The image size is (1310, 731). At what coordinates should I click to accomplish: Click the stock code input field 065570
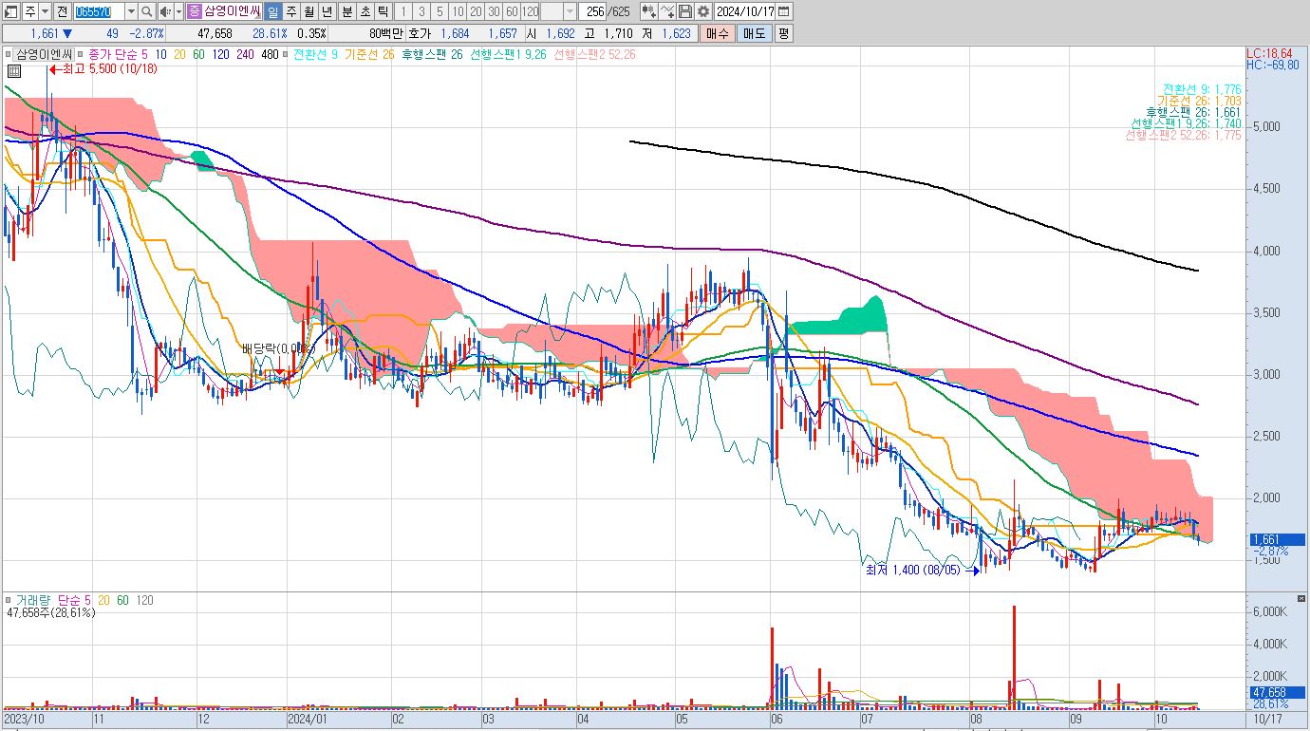(x=99, y=11)
